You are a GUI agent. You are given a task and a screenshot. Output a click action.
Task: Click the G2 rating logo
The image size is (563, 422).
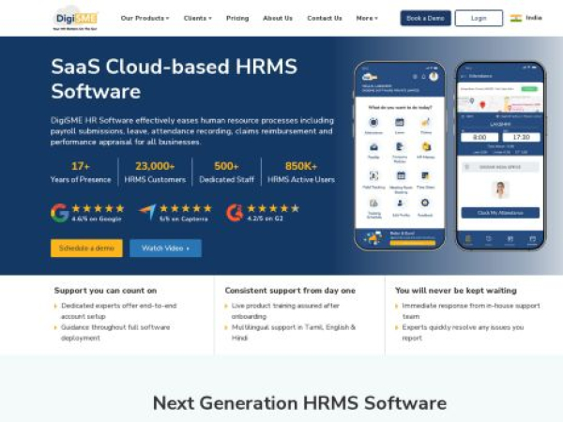pos(235,213)
